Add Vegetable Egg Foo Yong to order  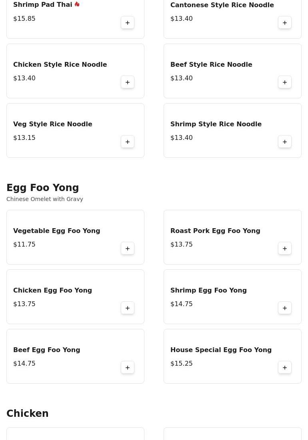click(128, 249)
